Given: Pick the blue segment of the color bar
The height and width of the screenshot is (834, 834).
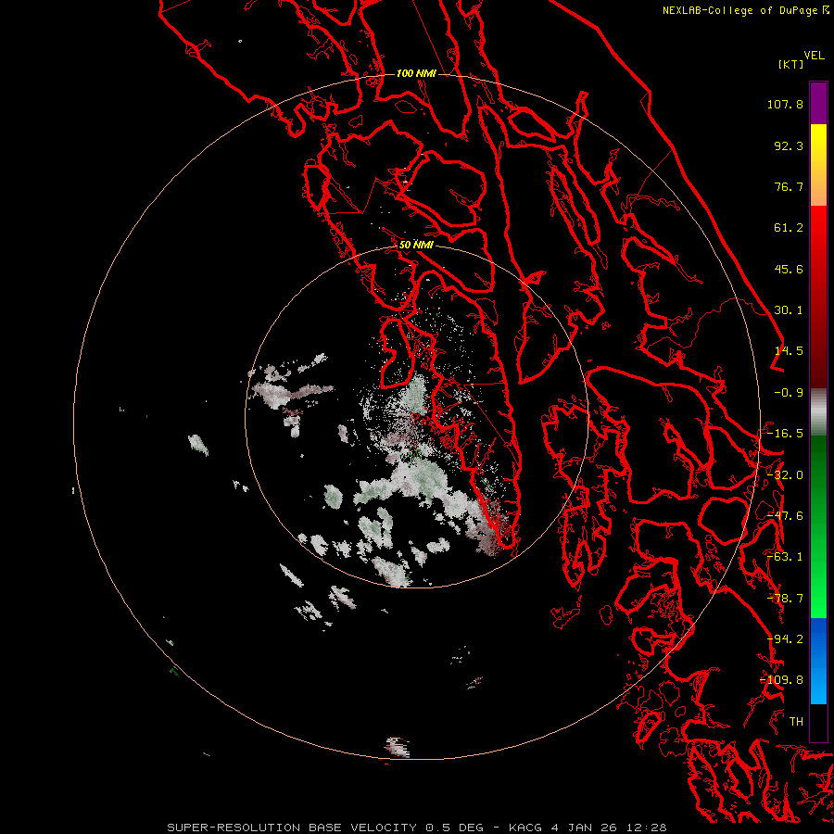Looking at the screenshot, I should 818,661.
